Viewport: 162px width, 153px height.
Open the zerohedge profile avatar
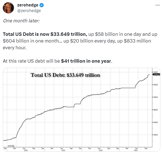(x=8, y=8)
